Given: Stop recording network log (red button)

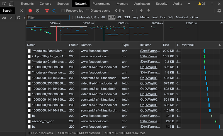Looking at the screenshot, I should (30, 11).
